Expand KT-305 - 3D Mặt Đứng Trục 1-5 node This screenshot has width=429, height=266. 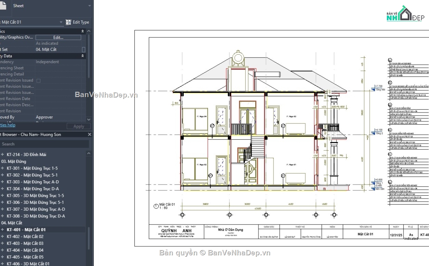point(3,196)
